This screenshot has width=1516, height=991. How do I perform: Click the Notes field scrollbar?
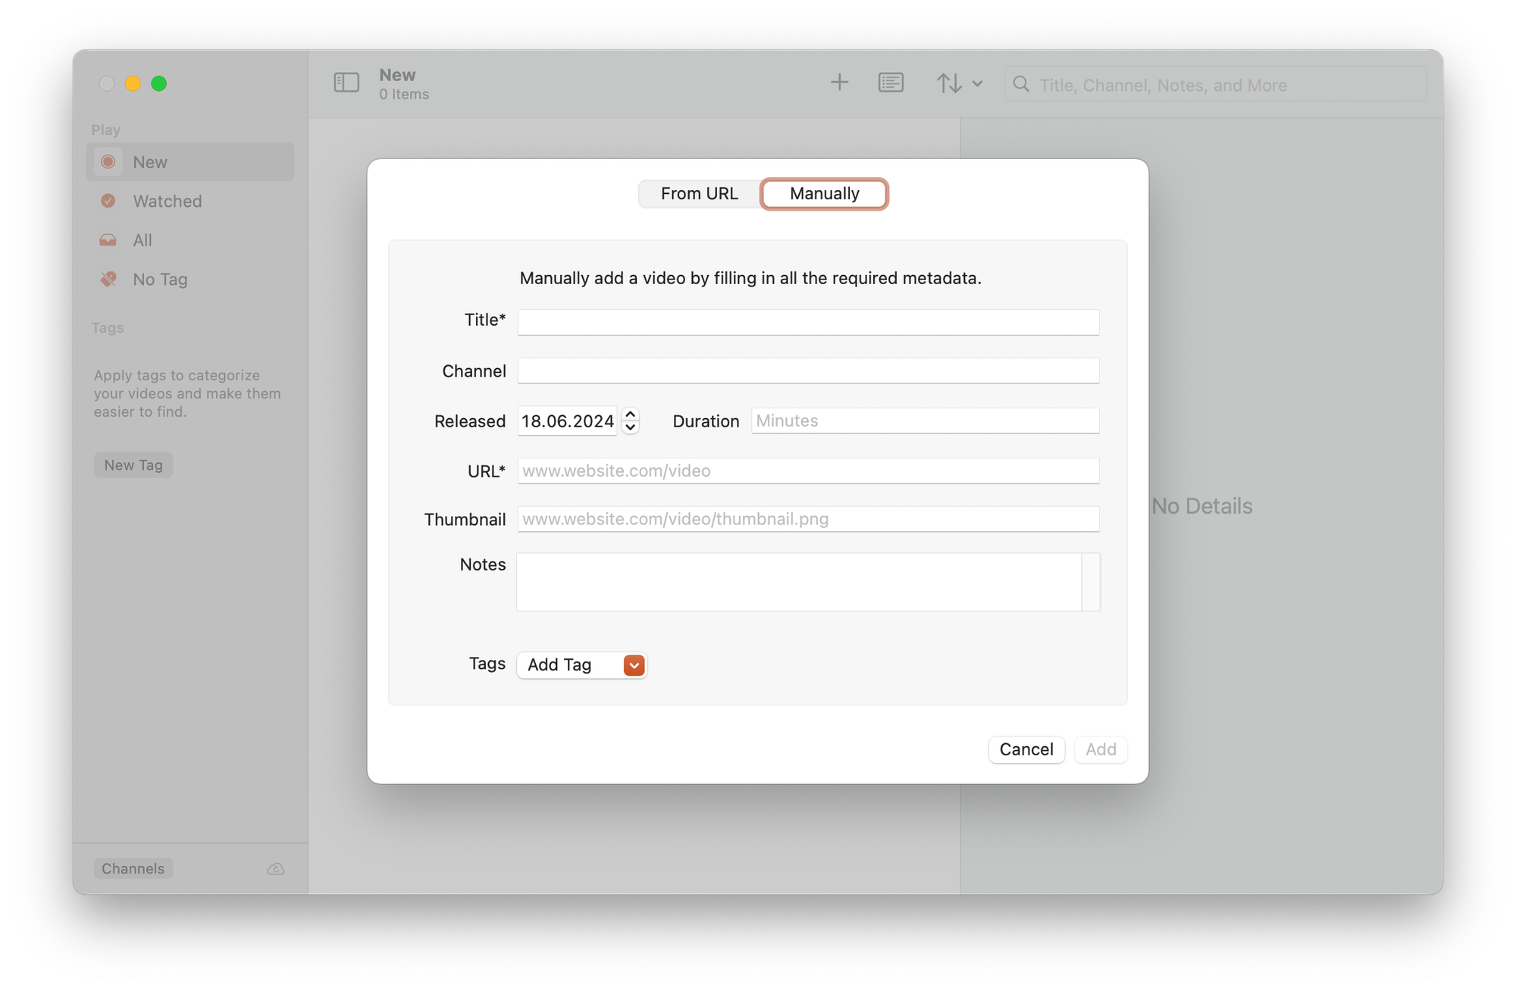tap(1090, 582)
